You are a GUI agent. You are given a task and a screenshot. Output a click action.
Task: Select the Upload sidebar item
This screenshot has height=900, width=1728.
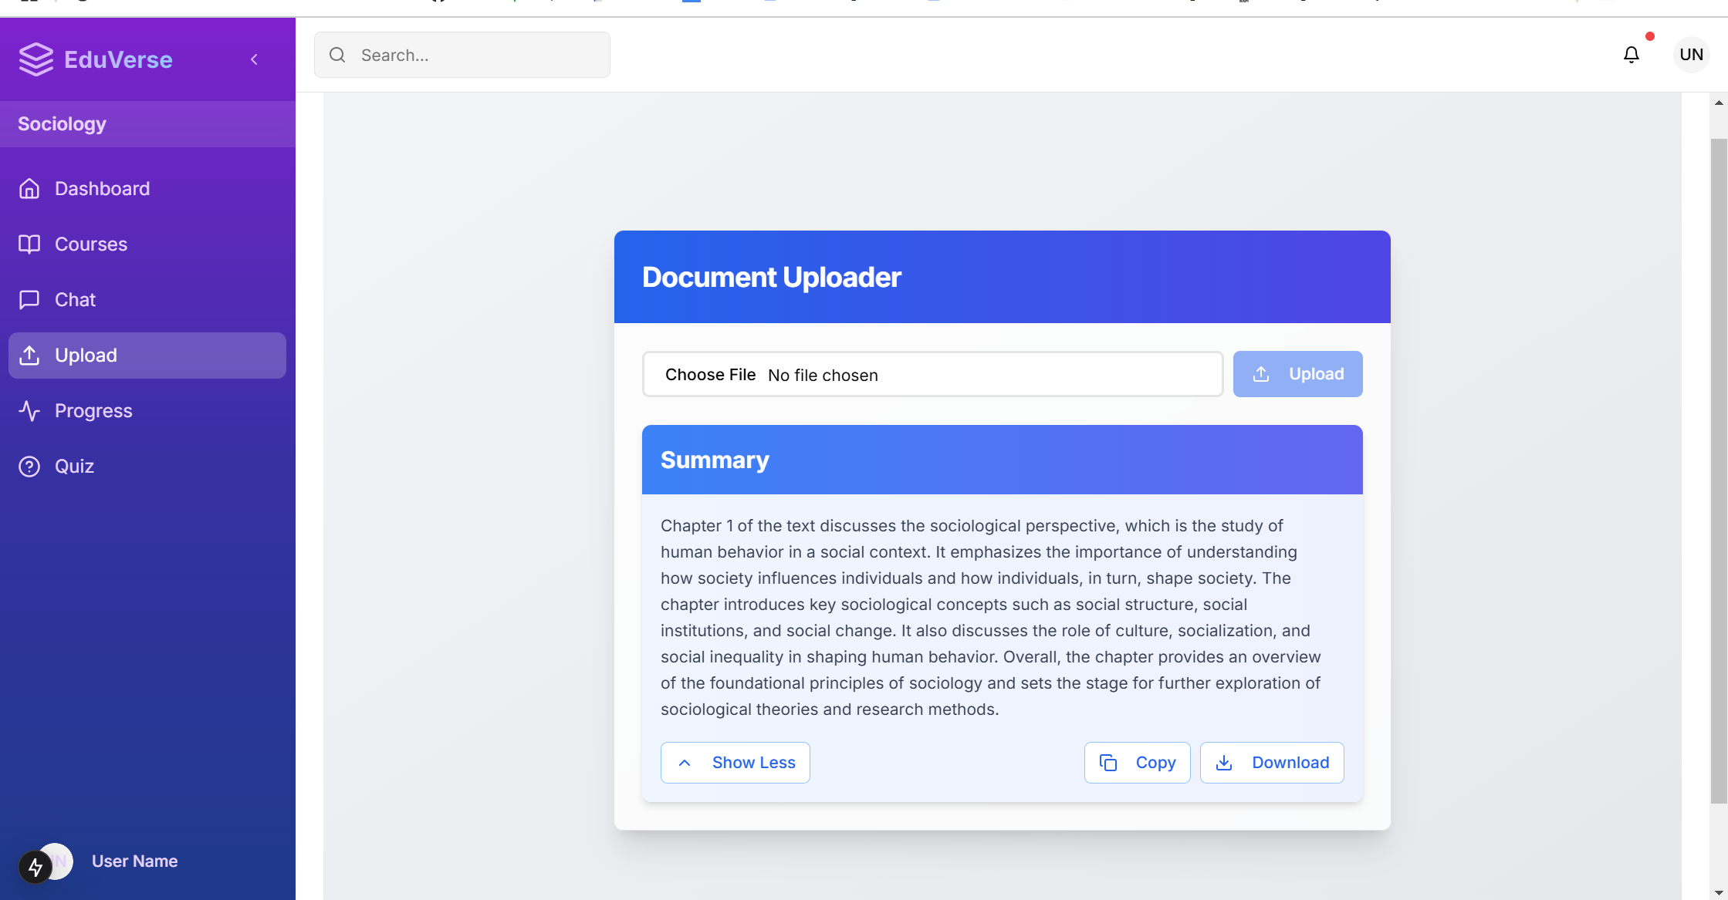[x=86, y=356]
